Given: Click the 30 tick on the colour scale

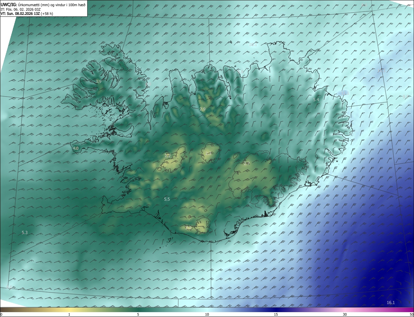Looking at the screenshot, I should pos(345,314).
